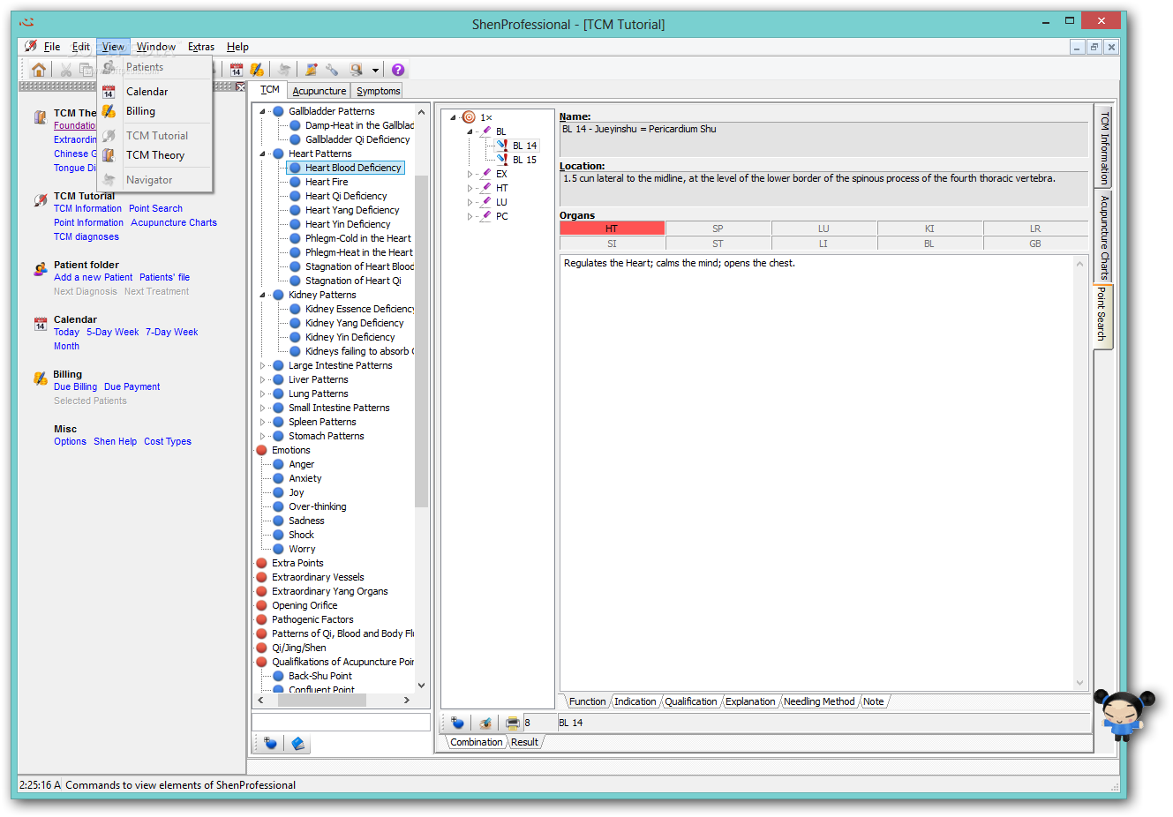Open the toolbar dropdown arrow beside search icon
1173x817 pixels.
pyautogui.click(x=375, y=70)
